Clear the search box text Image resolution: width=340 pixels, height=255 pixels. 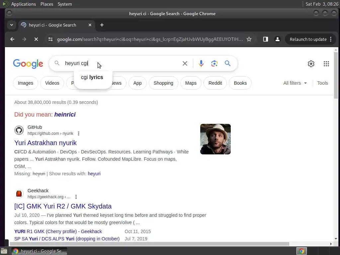185,63
